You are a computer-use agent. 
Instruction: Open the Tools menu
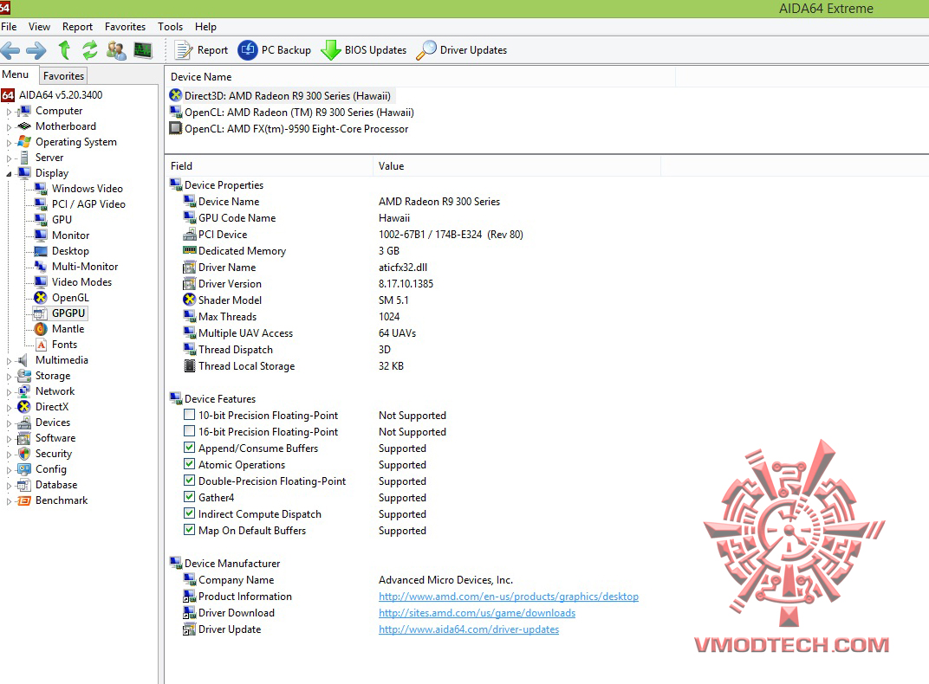tap(170, 27)
